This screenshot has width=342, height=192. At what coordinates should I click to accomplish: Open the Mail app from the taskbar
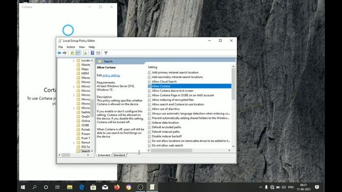[x=105, y=187]
